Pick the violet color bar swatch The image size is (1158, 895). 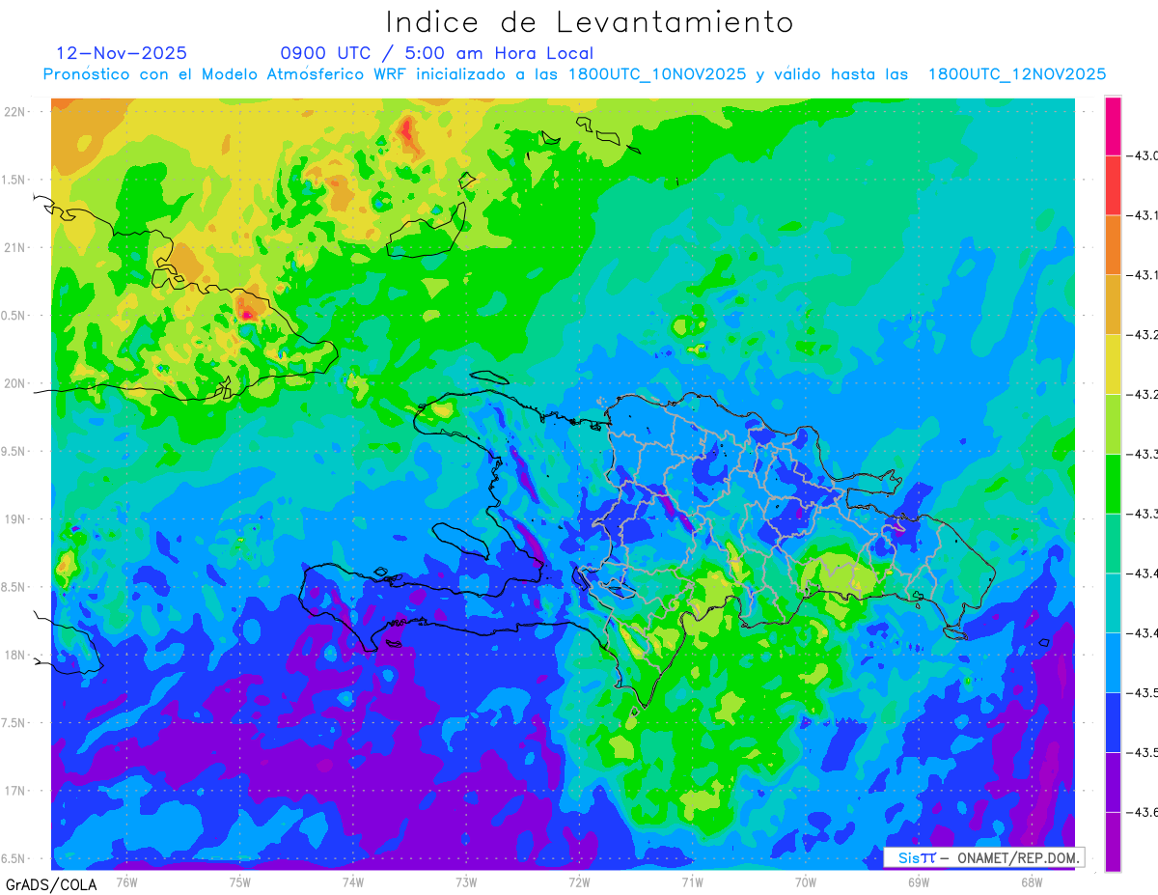[x=1113, y=782]
